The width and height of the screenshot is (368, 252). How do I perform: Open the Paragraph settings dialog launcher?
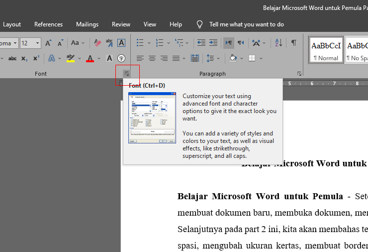coord(299,74)
